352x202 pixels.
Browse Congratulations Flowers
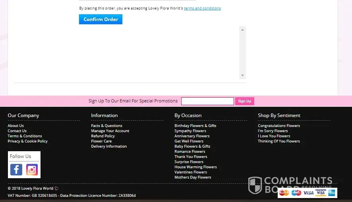[x=279, y=126]
